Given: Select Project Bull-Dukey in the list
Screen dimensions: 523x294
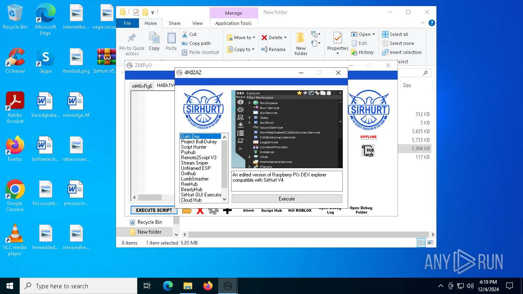Looking at the screenshot, I should (199, 142).
